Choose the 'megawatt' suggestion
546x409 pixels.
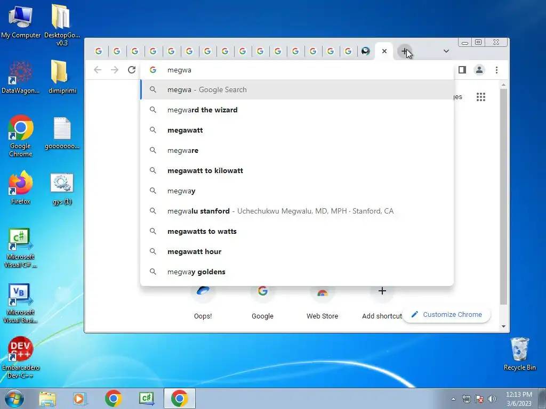pos(297,130)
